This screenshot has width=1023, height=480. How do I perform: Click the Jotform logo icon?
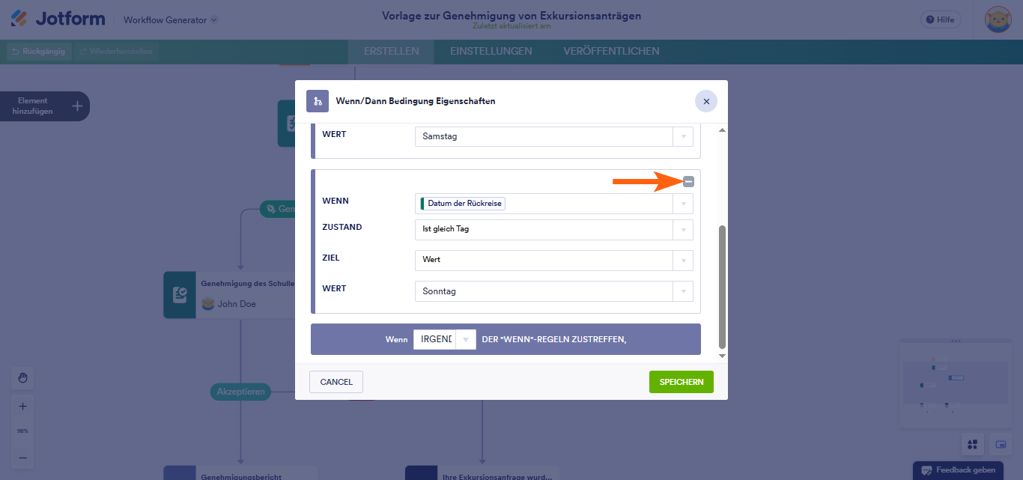pyautogui.click(x=19, y=18)
